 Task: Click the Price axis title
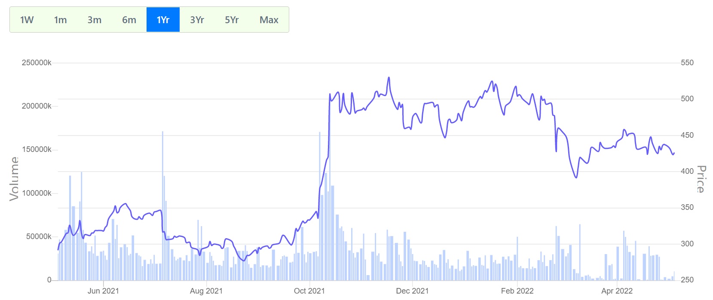pyautogui.click(x=701, y=179)
